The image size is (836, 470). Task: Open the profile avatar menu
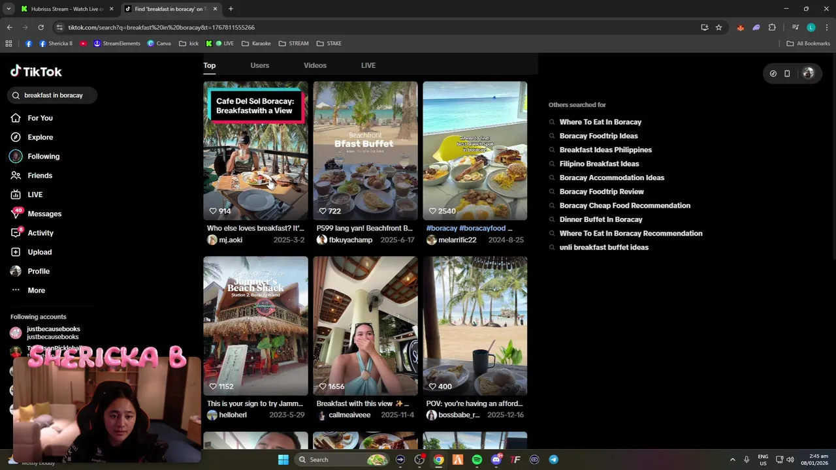(808, 73)
